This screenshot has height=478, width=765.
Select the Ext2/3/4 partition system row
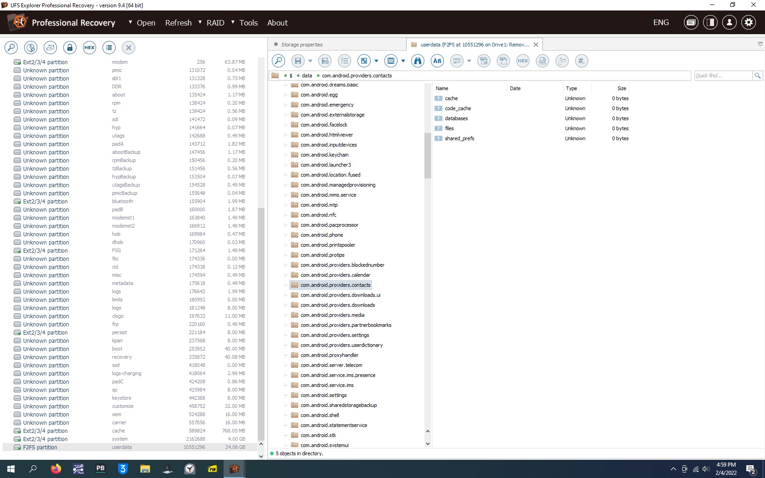pos(130,439)
